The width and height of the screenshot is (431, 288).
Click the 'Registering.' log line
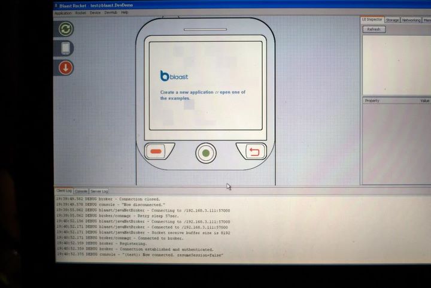point(102,244)
